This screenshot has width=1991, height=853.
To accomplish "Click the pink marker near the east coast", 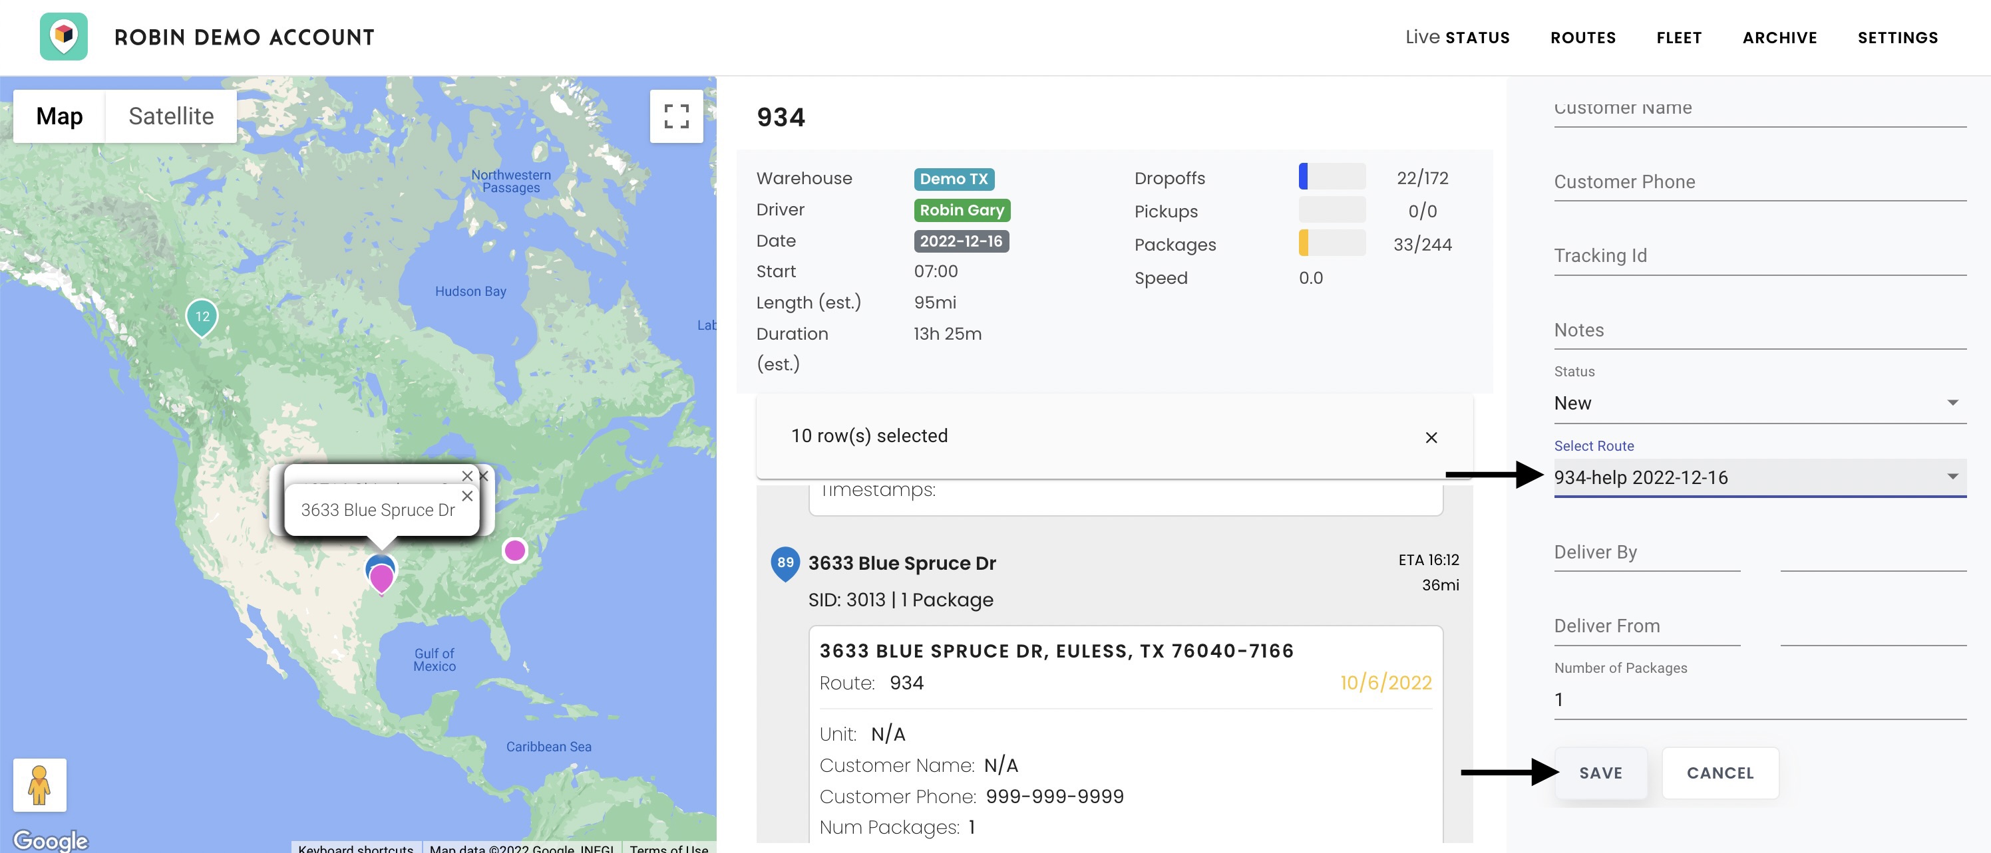I will click(515, 550).
